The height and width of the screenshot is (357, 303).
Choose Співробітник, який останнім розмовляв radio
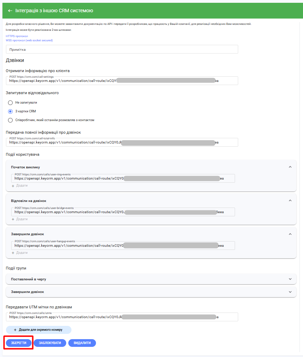click(11, 120)
